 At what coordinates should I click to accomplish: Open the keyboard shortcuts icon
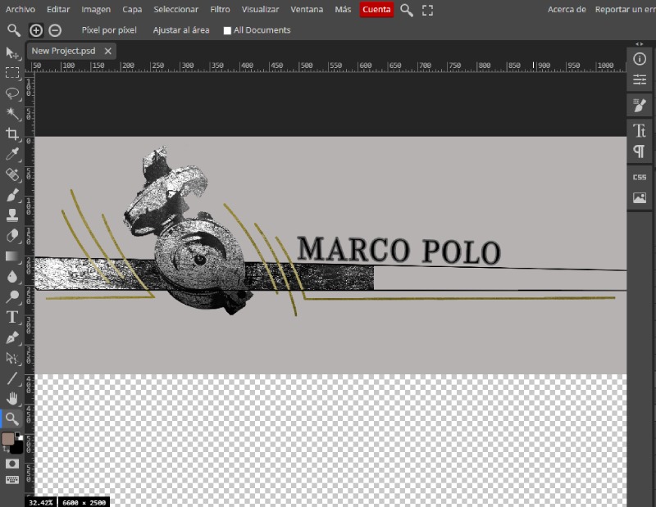click(12, 480)
